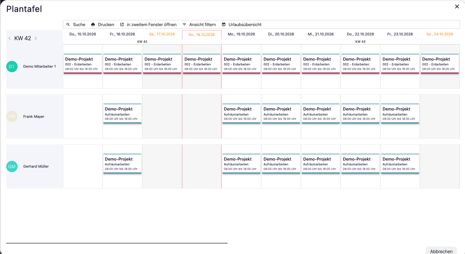Screen dimensions: 465x254
Task: Select the highlighted So., 18.10.2026 header
Action: (x=202, y=35)
